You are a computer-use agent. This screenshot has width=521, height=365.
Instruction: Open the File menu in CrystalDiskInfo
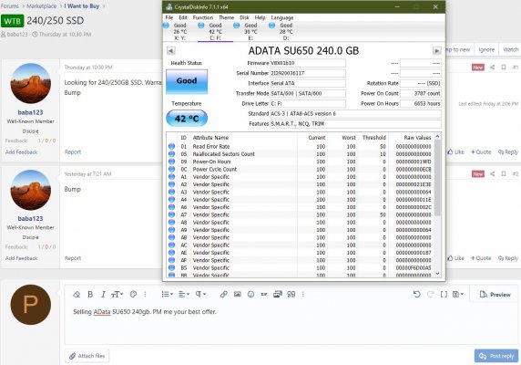coord(169,17)
